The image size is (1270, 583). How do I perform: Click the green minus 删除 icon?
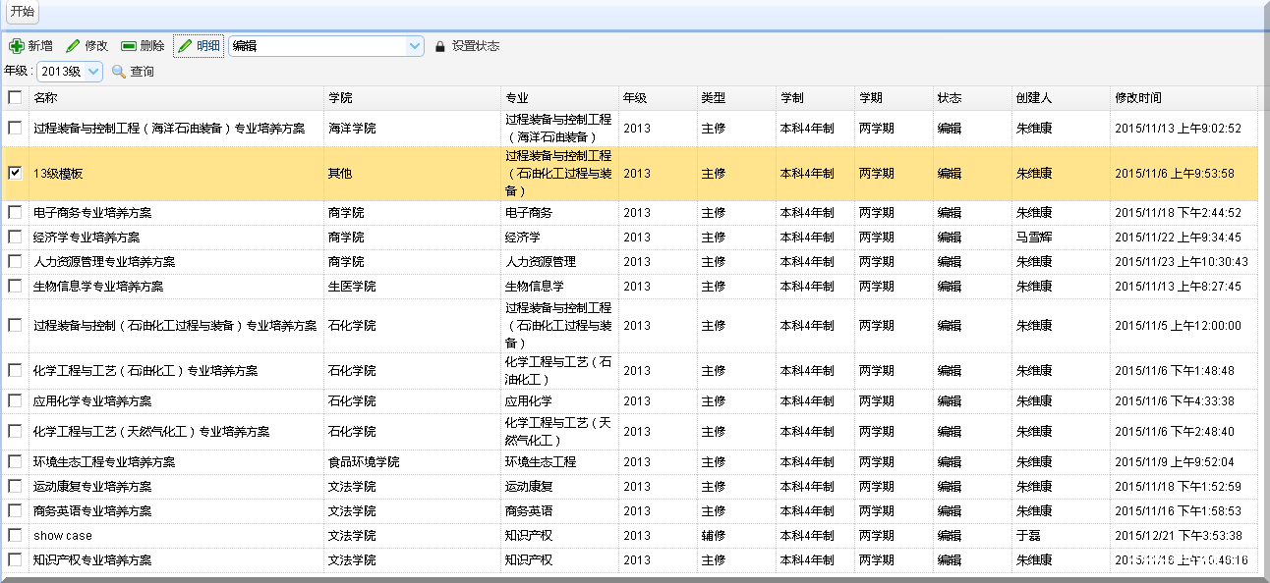pos(129,46)
